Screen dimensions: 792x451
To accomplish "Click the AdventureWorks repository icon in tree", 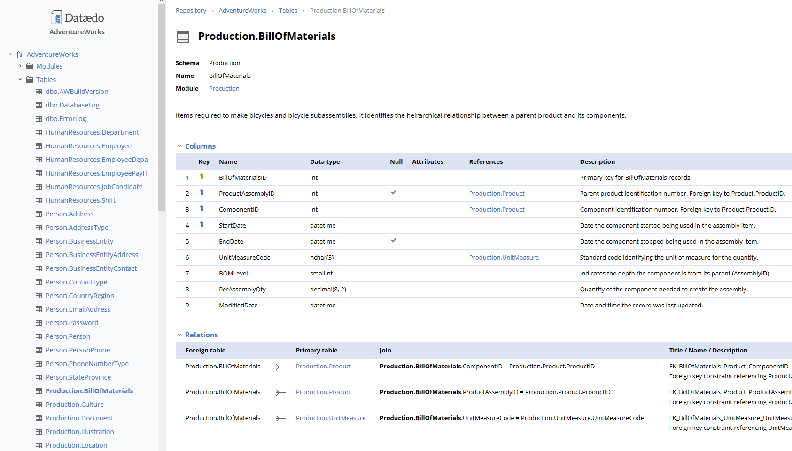I will coord(20,54).
